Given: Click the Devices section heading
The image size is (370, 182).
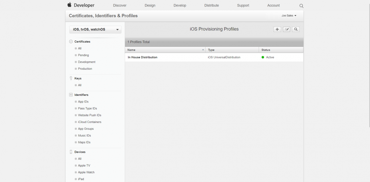Looking at the screenshot, I should click(80, 152).
